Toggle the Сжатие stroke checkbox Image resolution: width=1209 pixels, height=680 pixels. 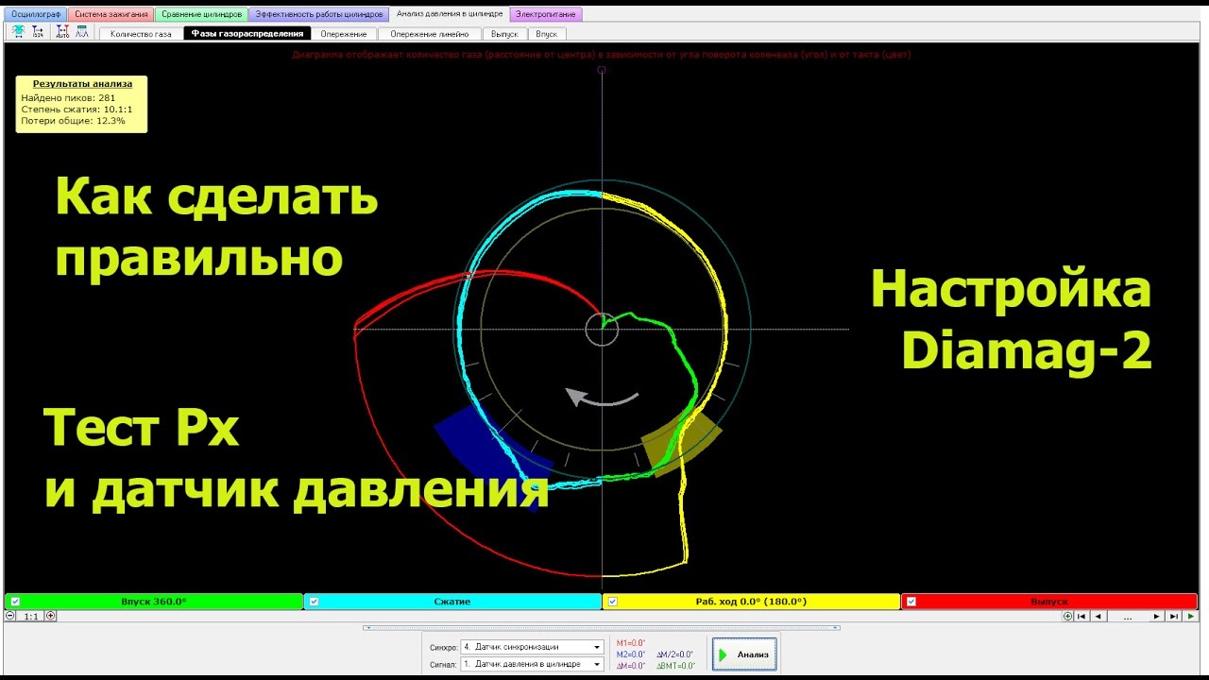[314, 601]
